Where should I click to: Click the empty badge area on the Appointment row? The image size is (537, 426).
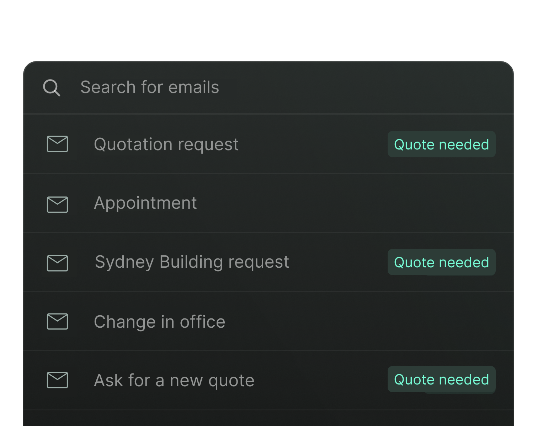coord(441,203)
